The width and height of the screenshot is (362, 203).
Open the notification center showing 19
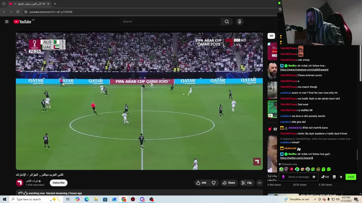pos(356,199)
